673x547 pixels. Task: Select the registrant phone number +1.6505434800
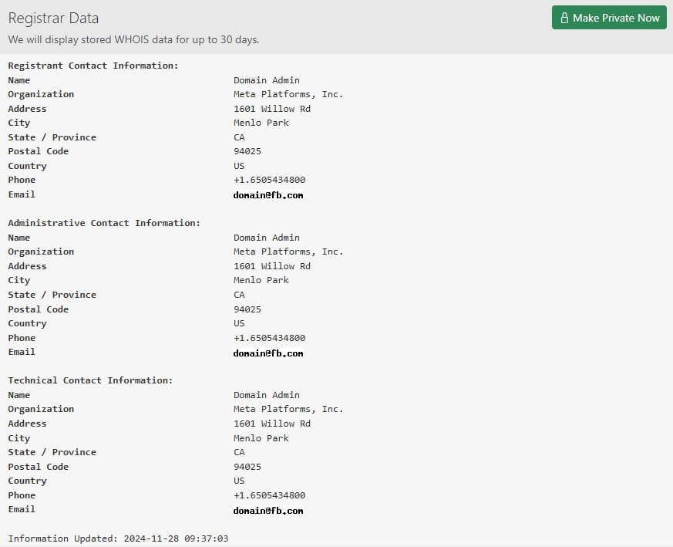point(270,180)
